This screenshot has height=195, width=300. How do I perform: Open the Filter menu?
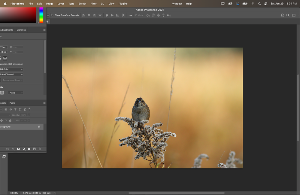pyautogui.click(x=93, y=4)
